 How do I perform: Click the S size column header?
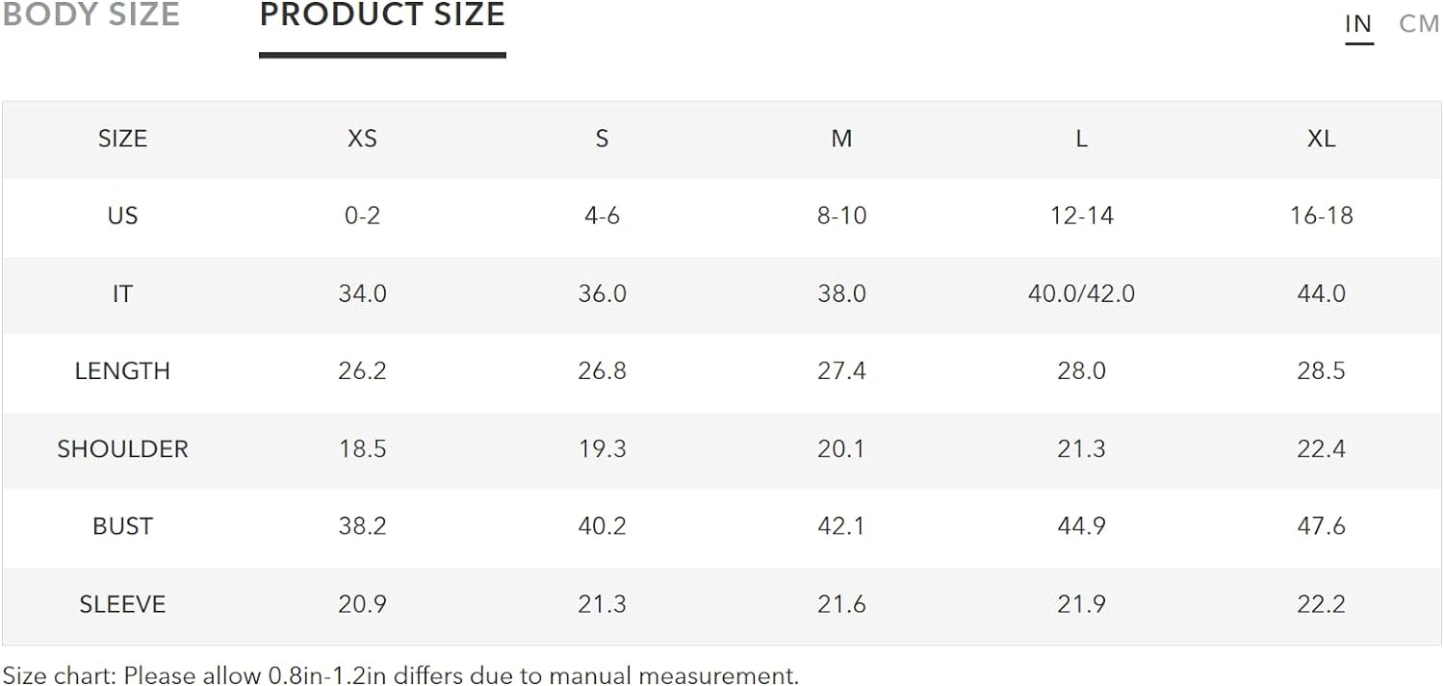[x=602, y=139]
